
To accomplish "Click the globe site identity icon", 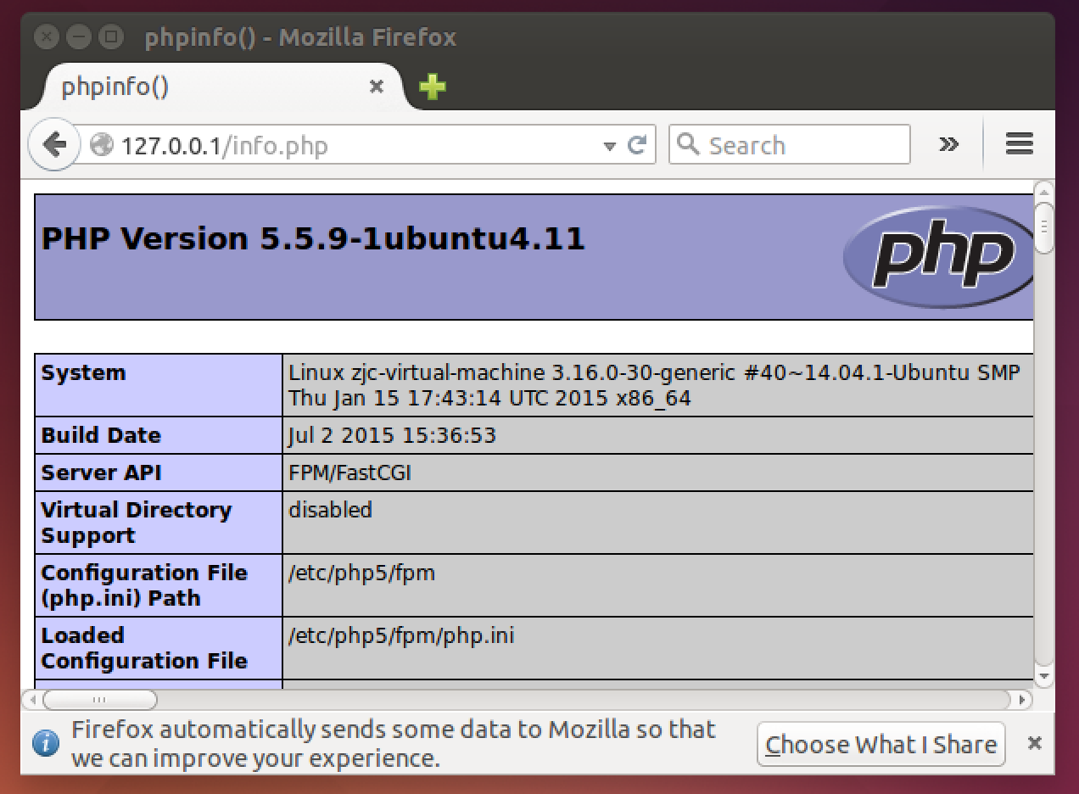I will click(x=102, y=145).
